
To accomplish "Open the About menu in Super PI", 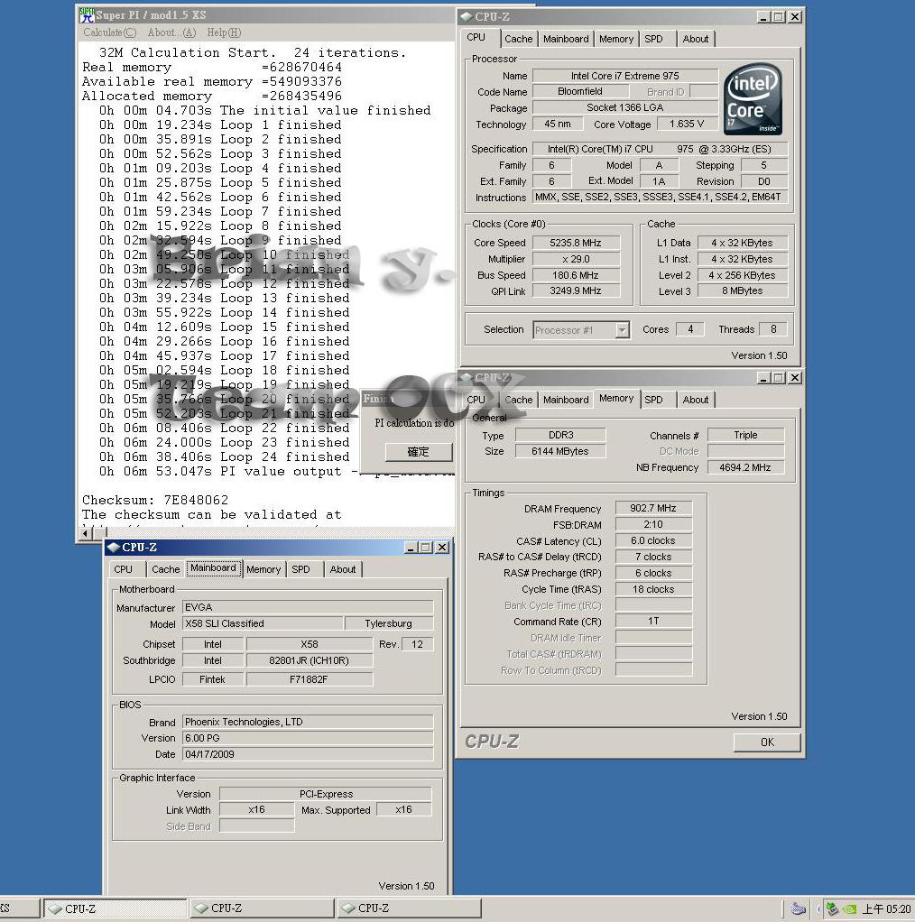I will [x=171, y=32].
